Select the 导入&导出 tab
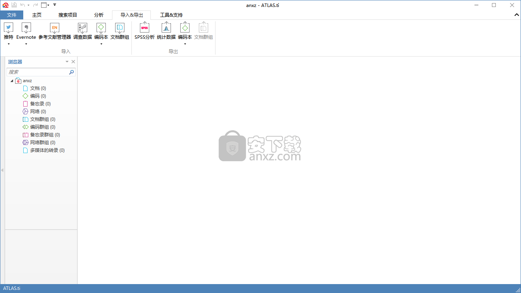 (x=131, y=15)
